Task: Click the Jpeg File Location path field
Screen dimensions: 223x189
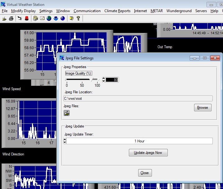Action: pos(138,98)
